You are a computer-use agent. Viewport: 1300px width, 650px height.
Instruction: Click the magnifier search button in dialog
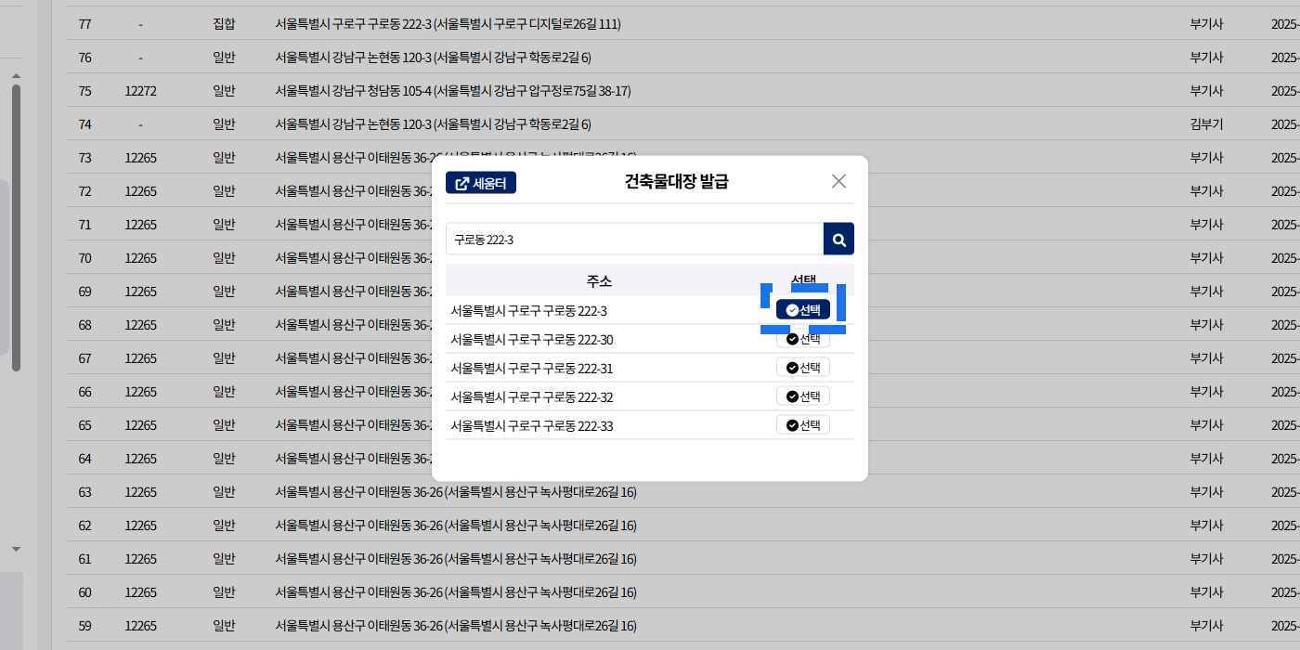[x=838, y=240]
